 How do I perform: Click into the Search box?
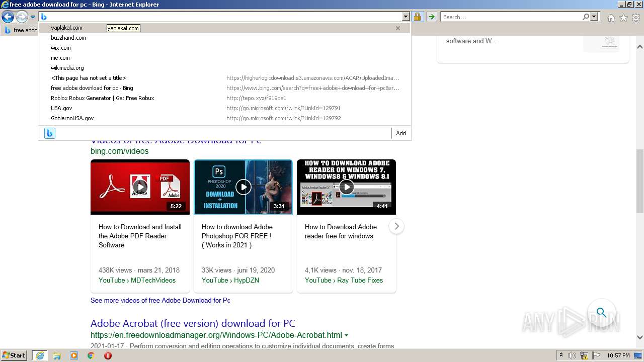point(511,17)
